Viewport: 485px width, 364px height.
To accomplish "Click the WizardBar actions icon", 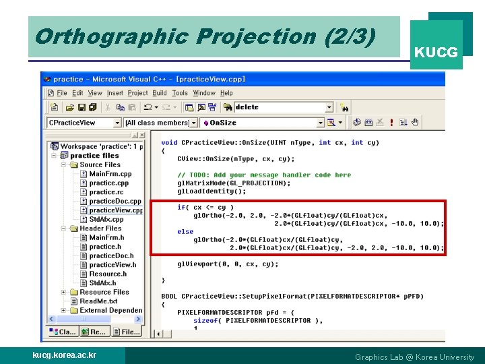I will [x=331, y=123].
